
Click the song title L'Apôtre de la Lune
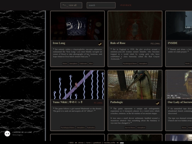point(22,132)
